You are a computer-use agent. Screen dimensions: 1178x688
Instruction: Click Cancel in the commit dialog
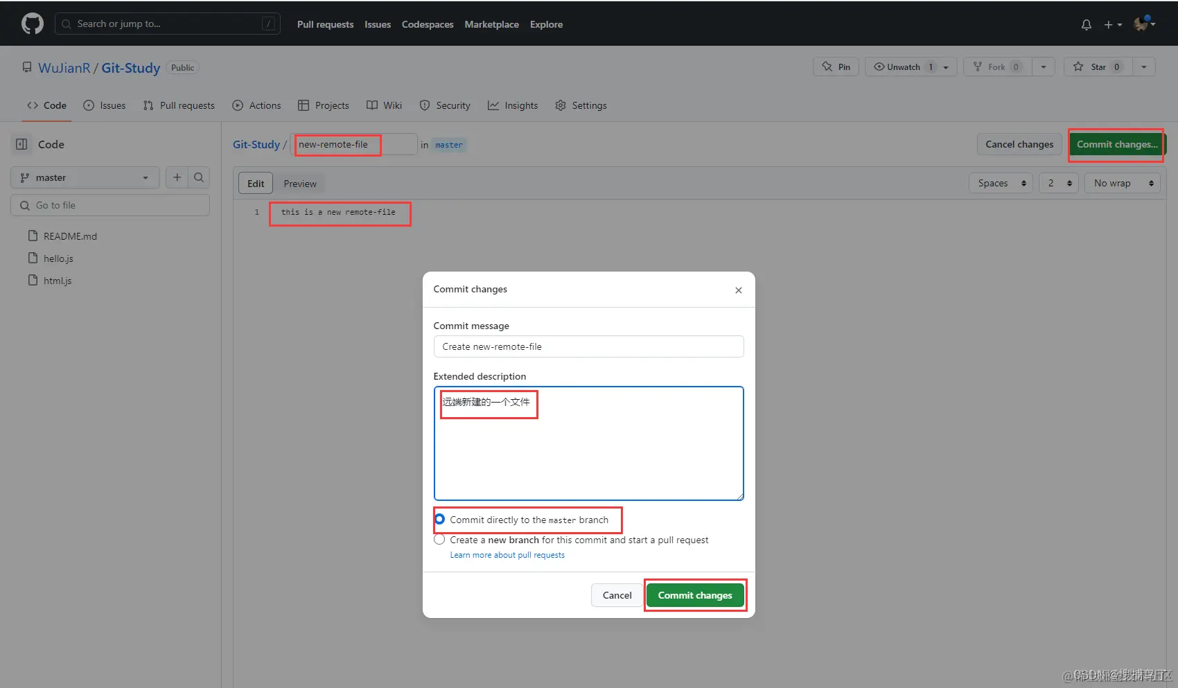[617, 595]
